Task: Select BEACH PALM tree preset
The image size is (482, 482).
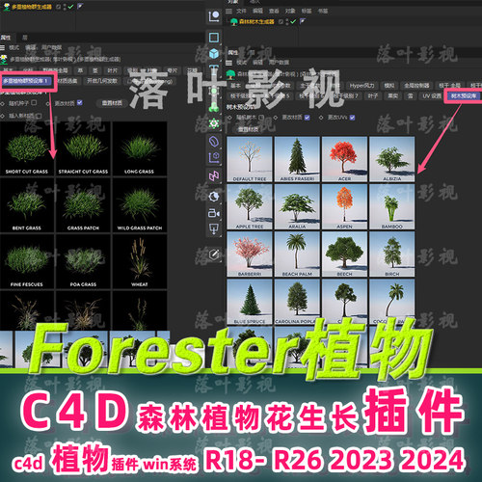Action: [297, 254]
